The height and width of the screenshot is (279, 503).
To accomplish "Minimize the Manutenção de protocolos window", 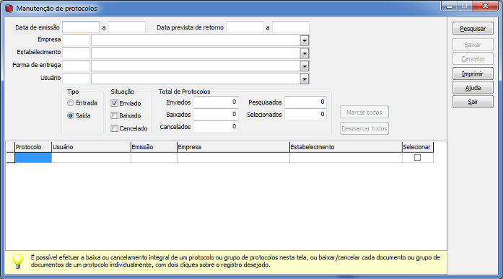I will pyautogui.click(x=450, y=6).
